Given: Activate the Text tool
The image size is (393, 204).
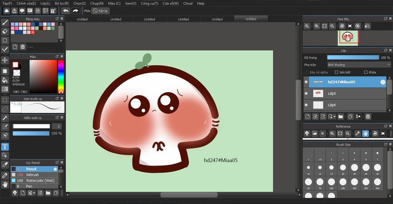Looking at the screenshot, I should point(5,146).
